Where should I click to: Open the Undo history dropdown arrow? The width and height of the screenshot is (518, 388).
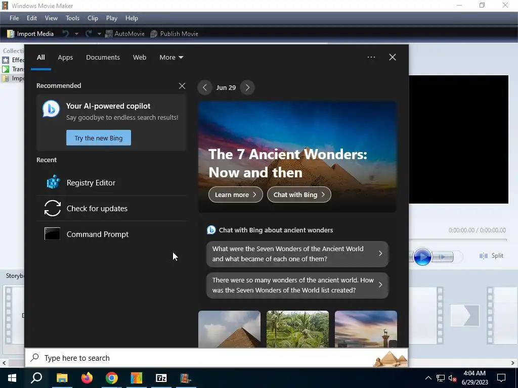coord(76,34)
